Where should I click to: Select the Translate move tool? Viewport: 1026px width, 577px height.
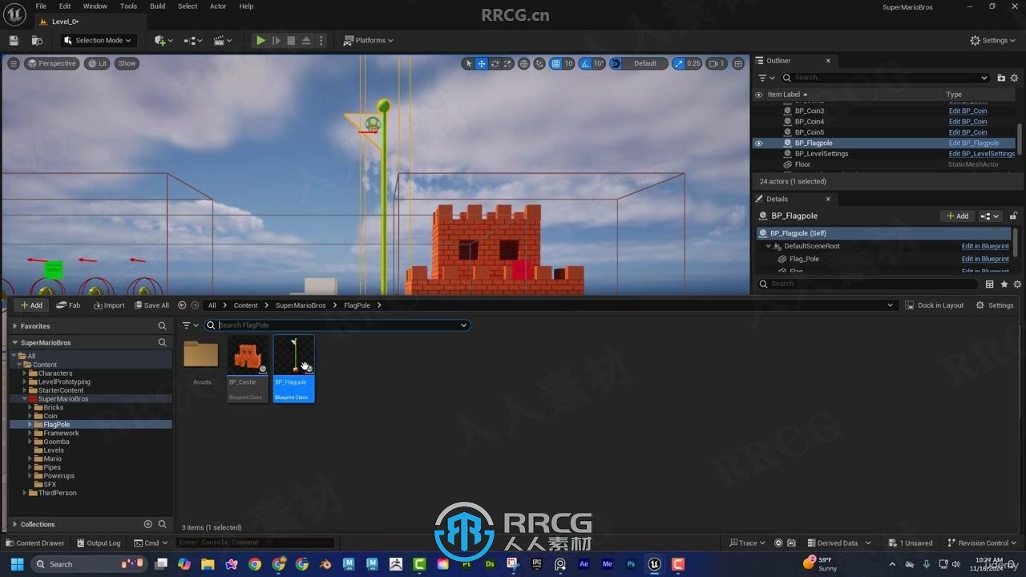pos(482,63)
